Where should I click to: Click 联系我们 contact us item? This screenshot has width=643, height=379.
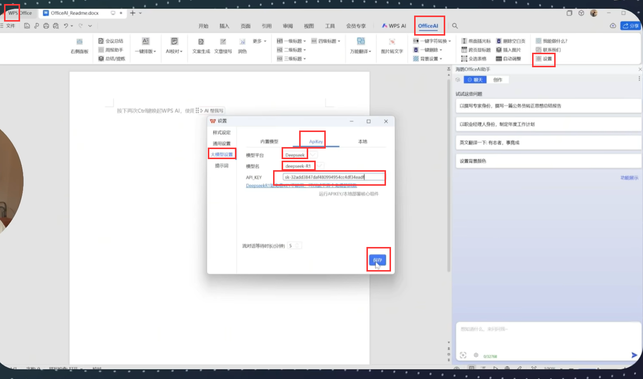pos(548,50)
